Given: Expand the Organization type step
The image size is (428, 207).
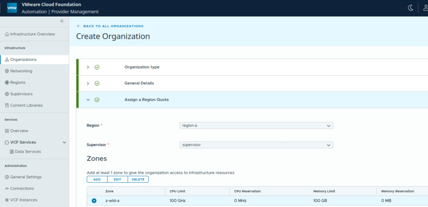Looking at the screenshot, I should click(88, 67).
